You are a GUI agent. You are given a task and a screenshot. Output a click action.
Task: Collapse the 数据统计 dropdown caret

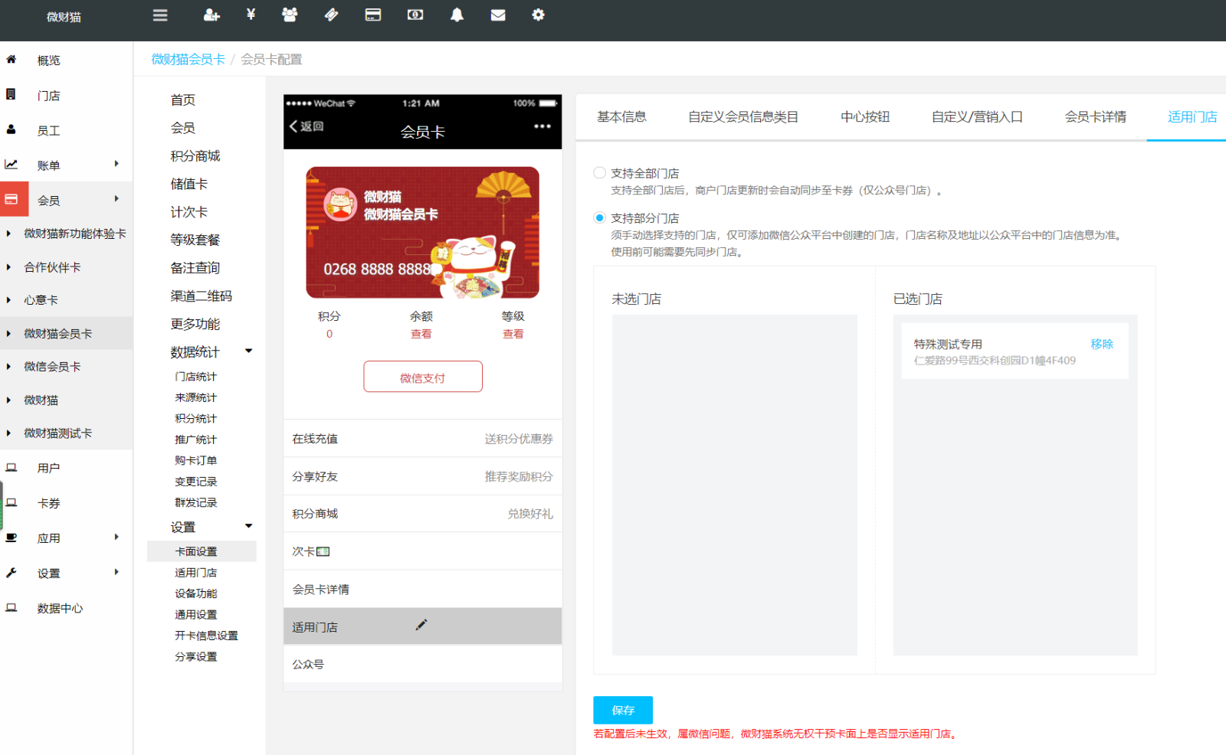point(248,351)
